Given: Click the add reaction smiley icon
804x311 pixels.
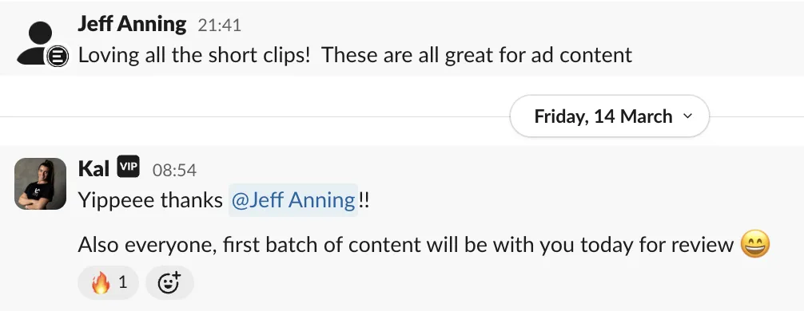Looking at the screenshot, I should (169, 282).
